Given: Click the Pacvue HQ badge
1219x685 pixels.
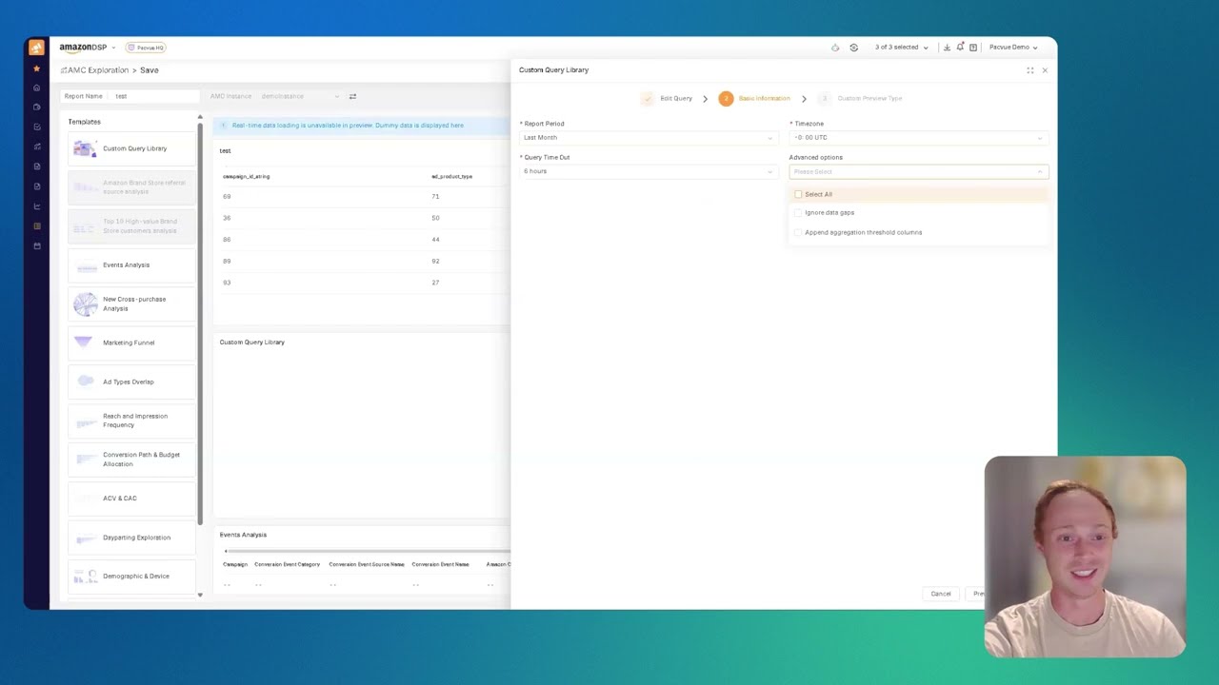Looking at the screenshot, I should pos(148,48).
